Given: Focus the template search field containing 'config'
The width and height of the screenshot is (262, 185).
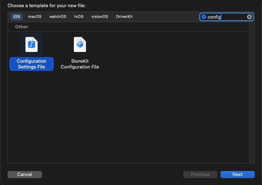Looking at the screenshot, I should (226, 17).
